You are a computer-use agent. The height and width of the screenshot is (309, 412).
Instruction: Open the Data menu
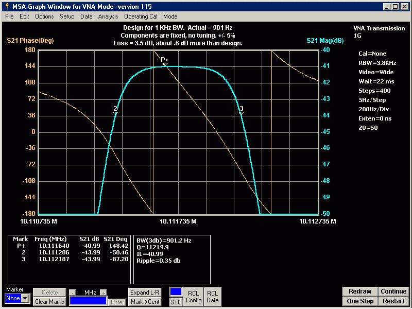[x=86, y=16]
